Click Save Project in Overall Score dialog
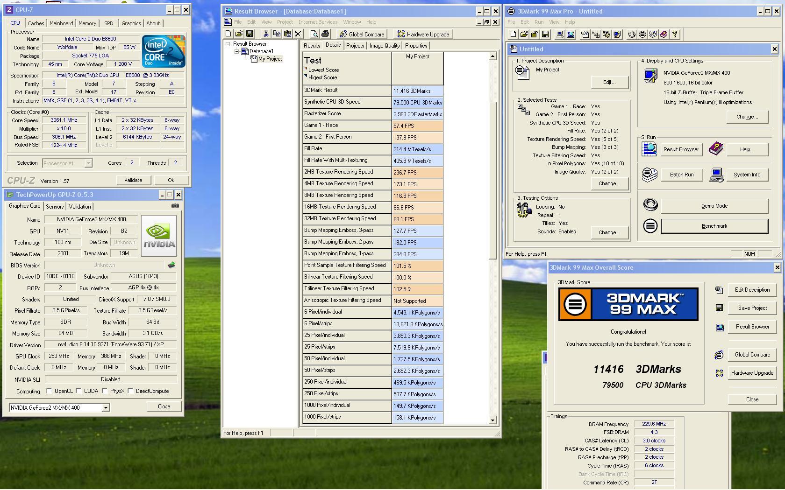Screen dimensions: 785x490 (x=752, y=308)
